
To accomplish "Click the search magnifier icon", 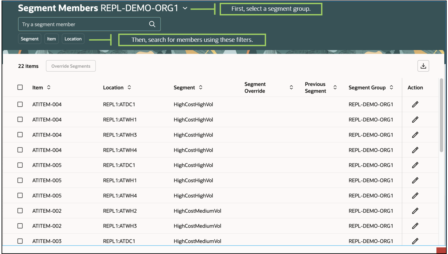I will pos(152,24).
